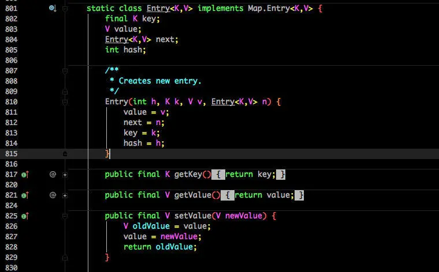Click 'implements' keyword on line 801

[220, 9]
